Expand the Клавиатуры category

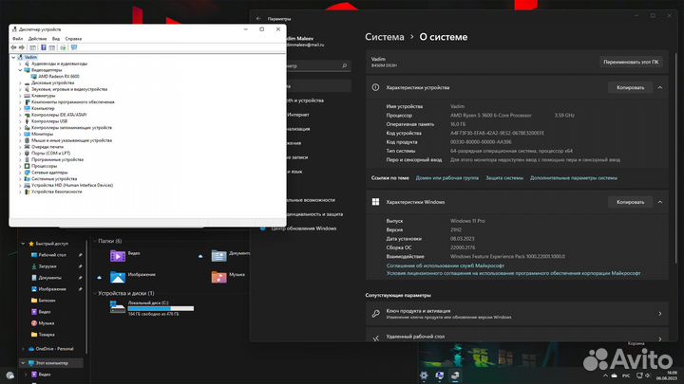20,96
